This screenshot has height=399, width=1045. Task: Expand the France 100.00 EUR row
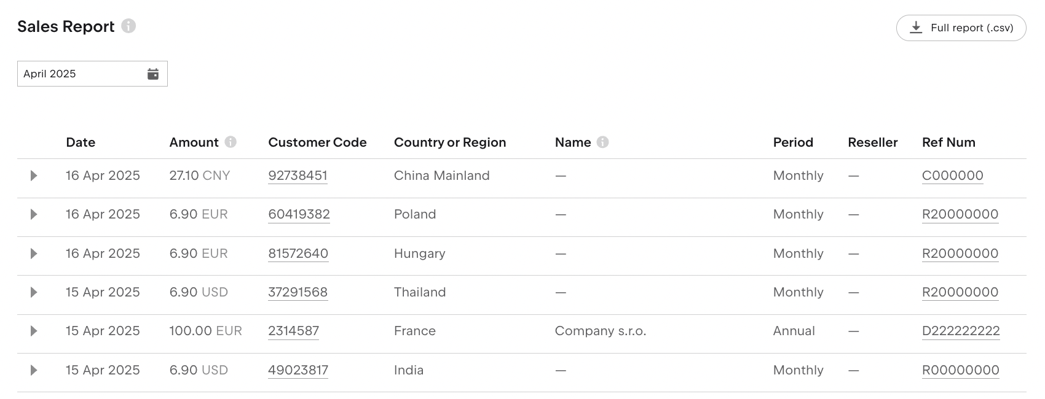click(34, 331)
